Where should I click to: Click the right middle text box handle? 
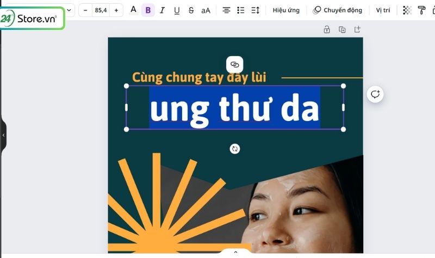343,108
